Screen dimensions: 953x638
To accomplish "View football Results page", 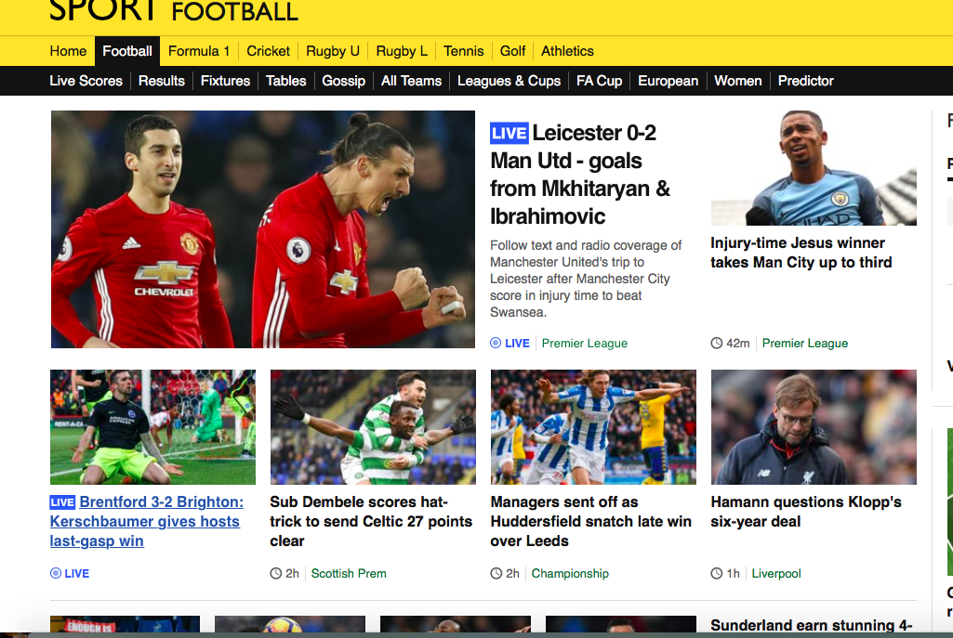I will [x=162, y=81].
